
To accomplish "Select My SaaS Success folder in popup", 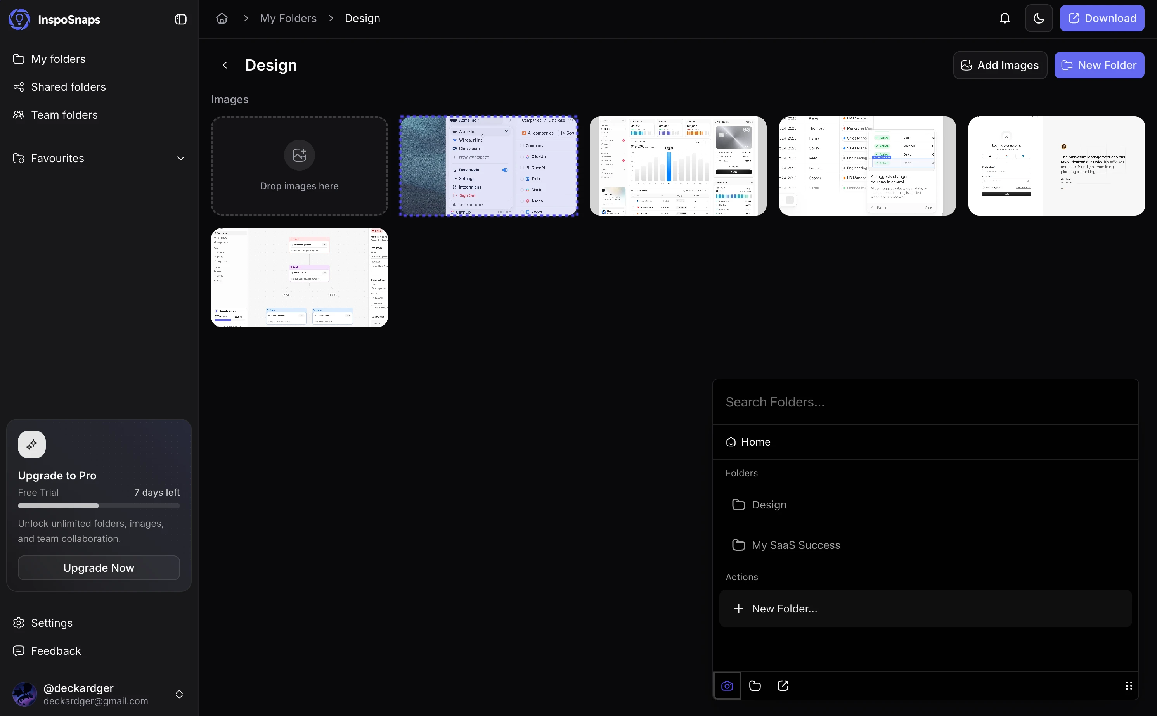I will tap(796, 545).
